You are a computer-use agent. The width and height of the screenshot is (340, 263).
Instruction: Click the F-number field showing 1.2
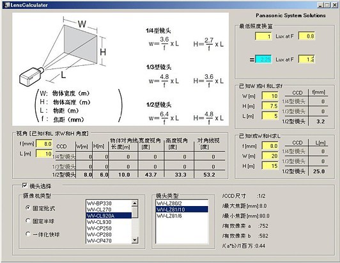[x=306, y=59]
